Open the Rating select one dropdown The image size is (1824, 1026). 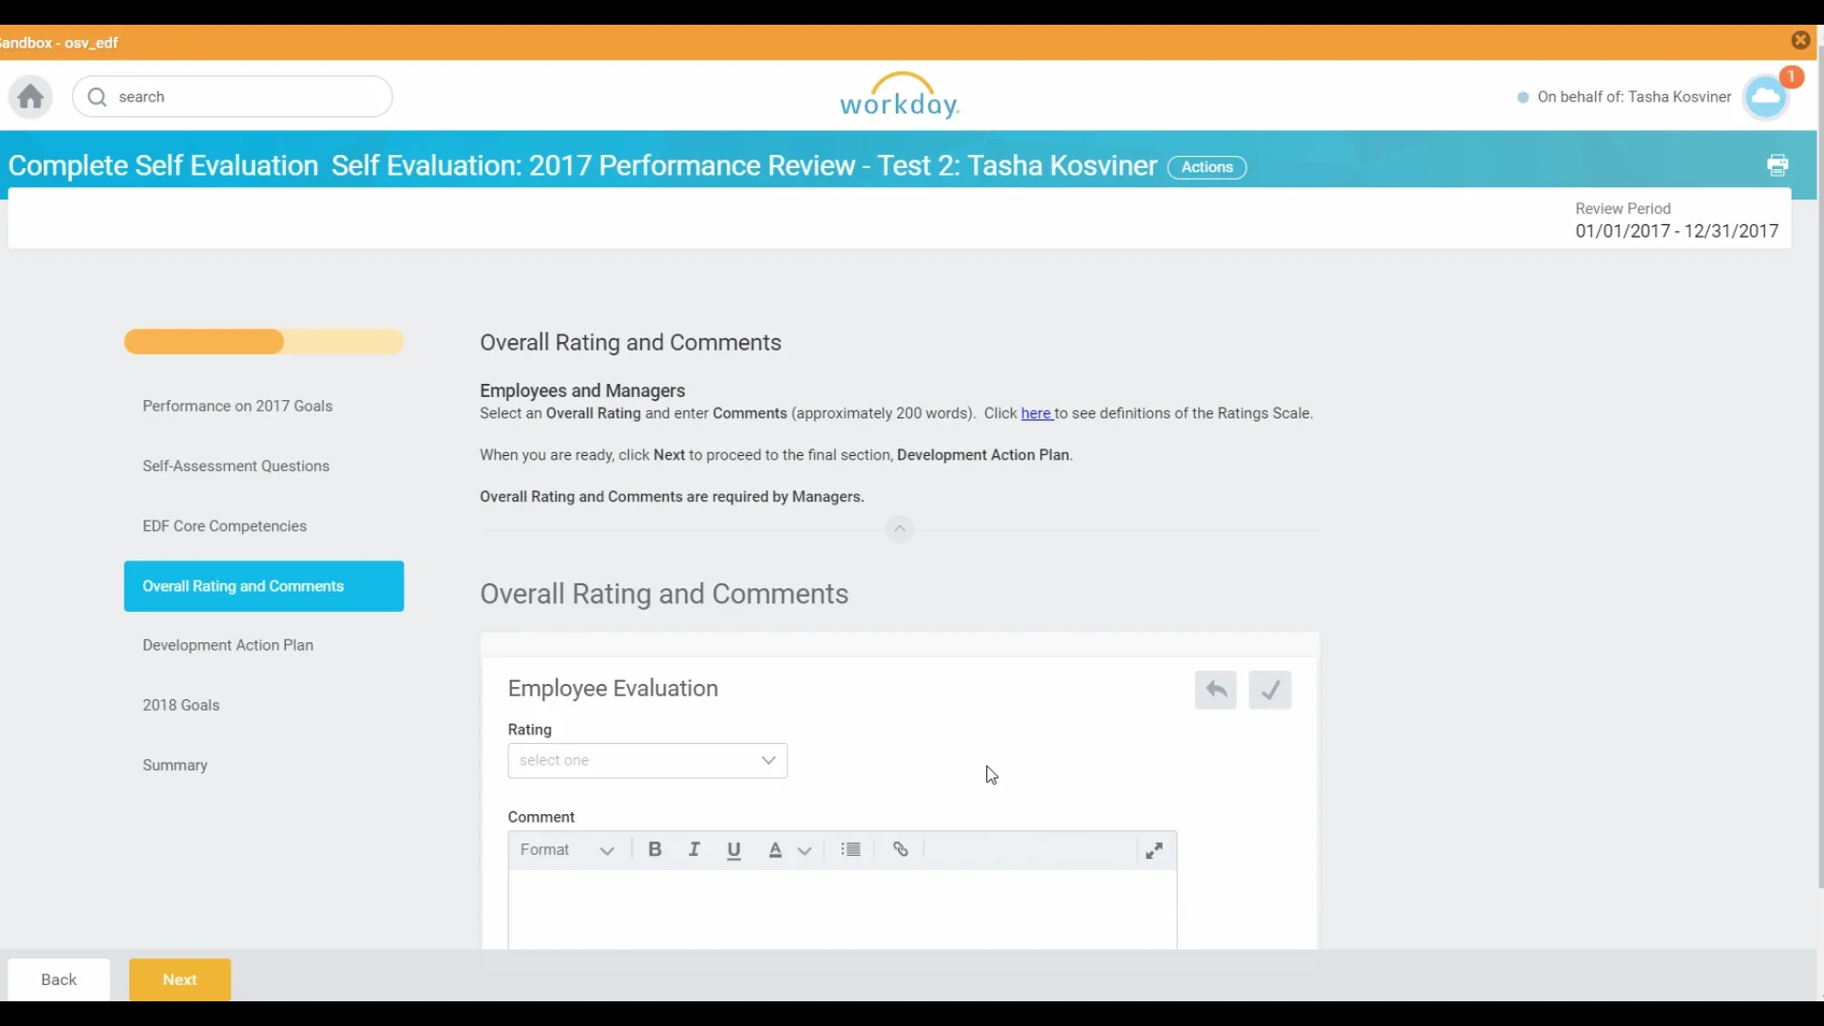point(647,760)
